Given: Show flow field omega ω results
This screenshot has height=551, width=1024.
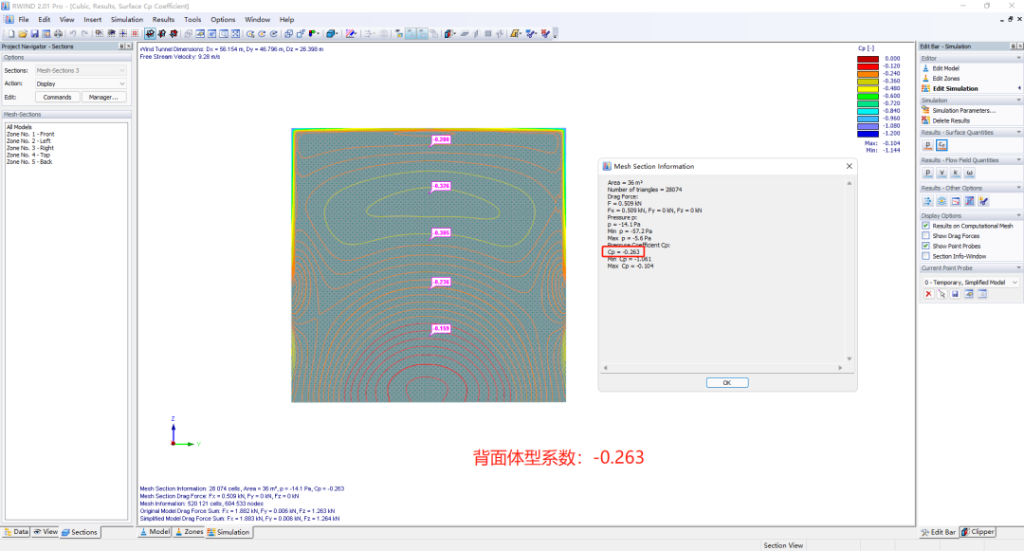Looking at the screenshot, I should [969, 173].
